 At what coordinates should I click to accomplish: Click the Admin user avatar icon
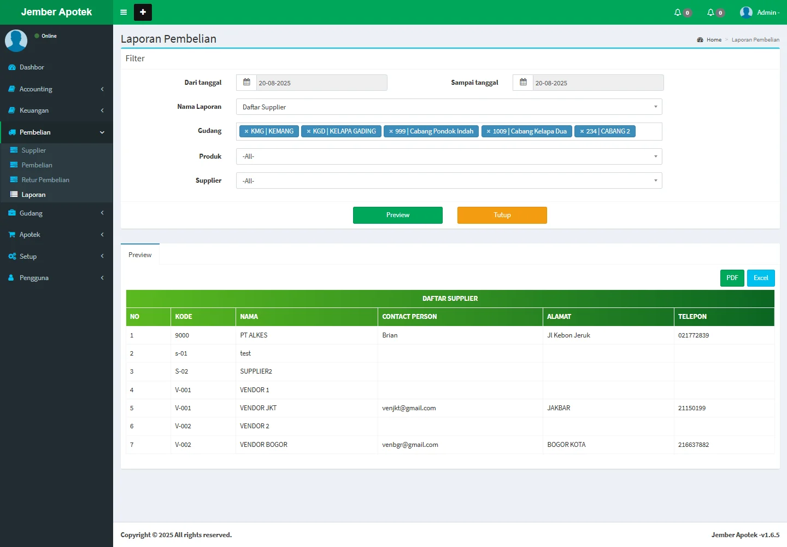click(x=746, y=12)
